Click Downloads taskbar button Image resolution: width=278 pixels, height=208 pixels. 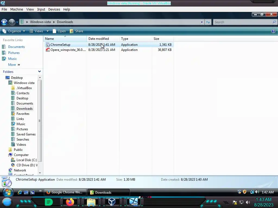click(x=109, y=192)
